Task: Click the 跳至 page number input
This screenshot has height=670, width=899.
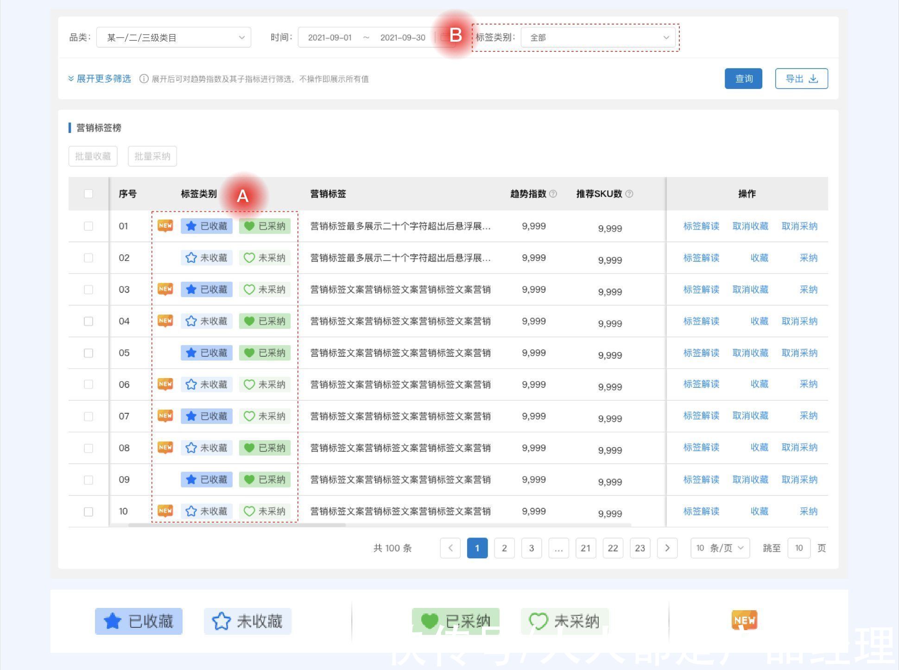Action: pos(799,548)
